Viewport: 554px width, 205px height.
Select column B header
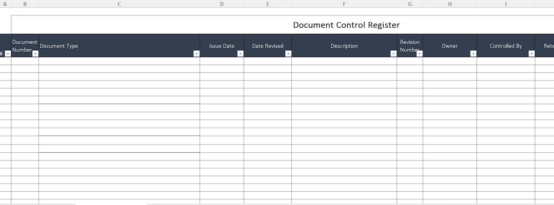click(x=25, y=4)
